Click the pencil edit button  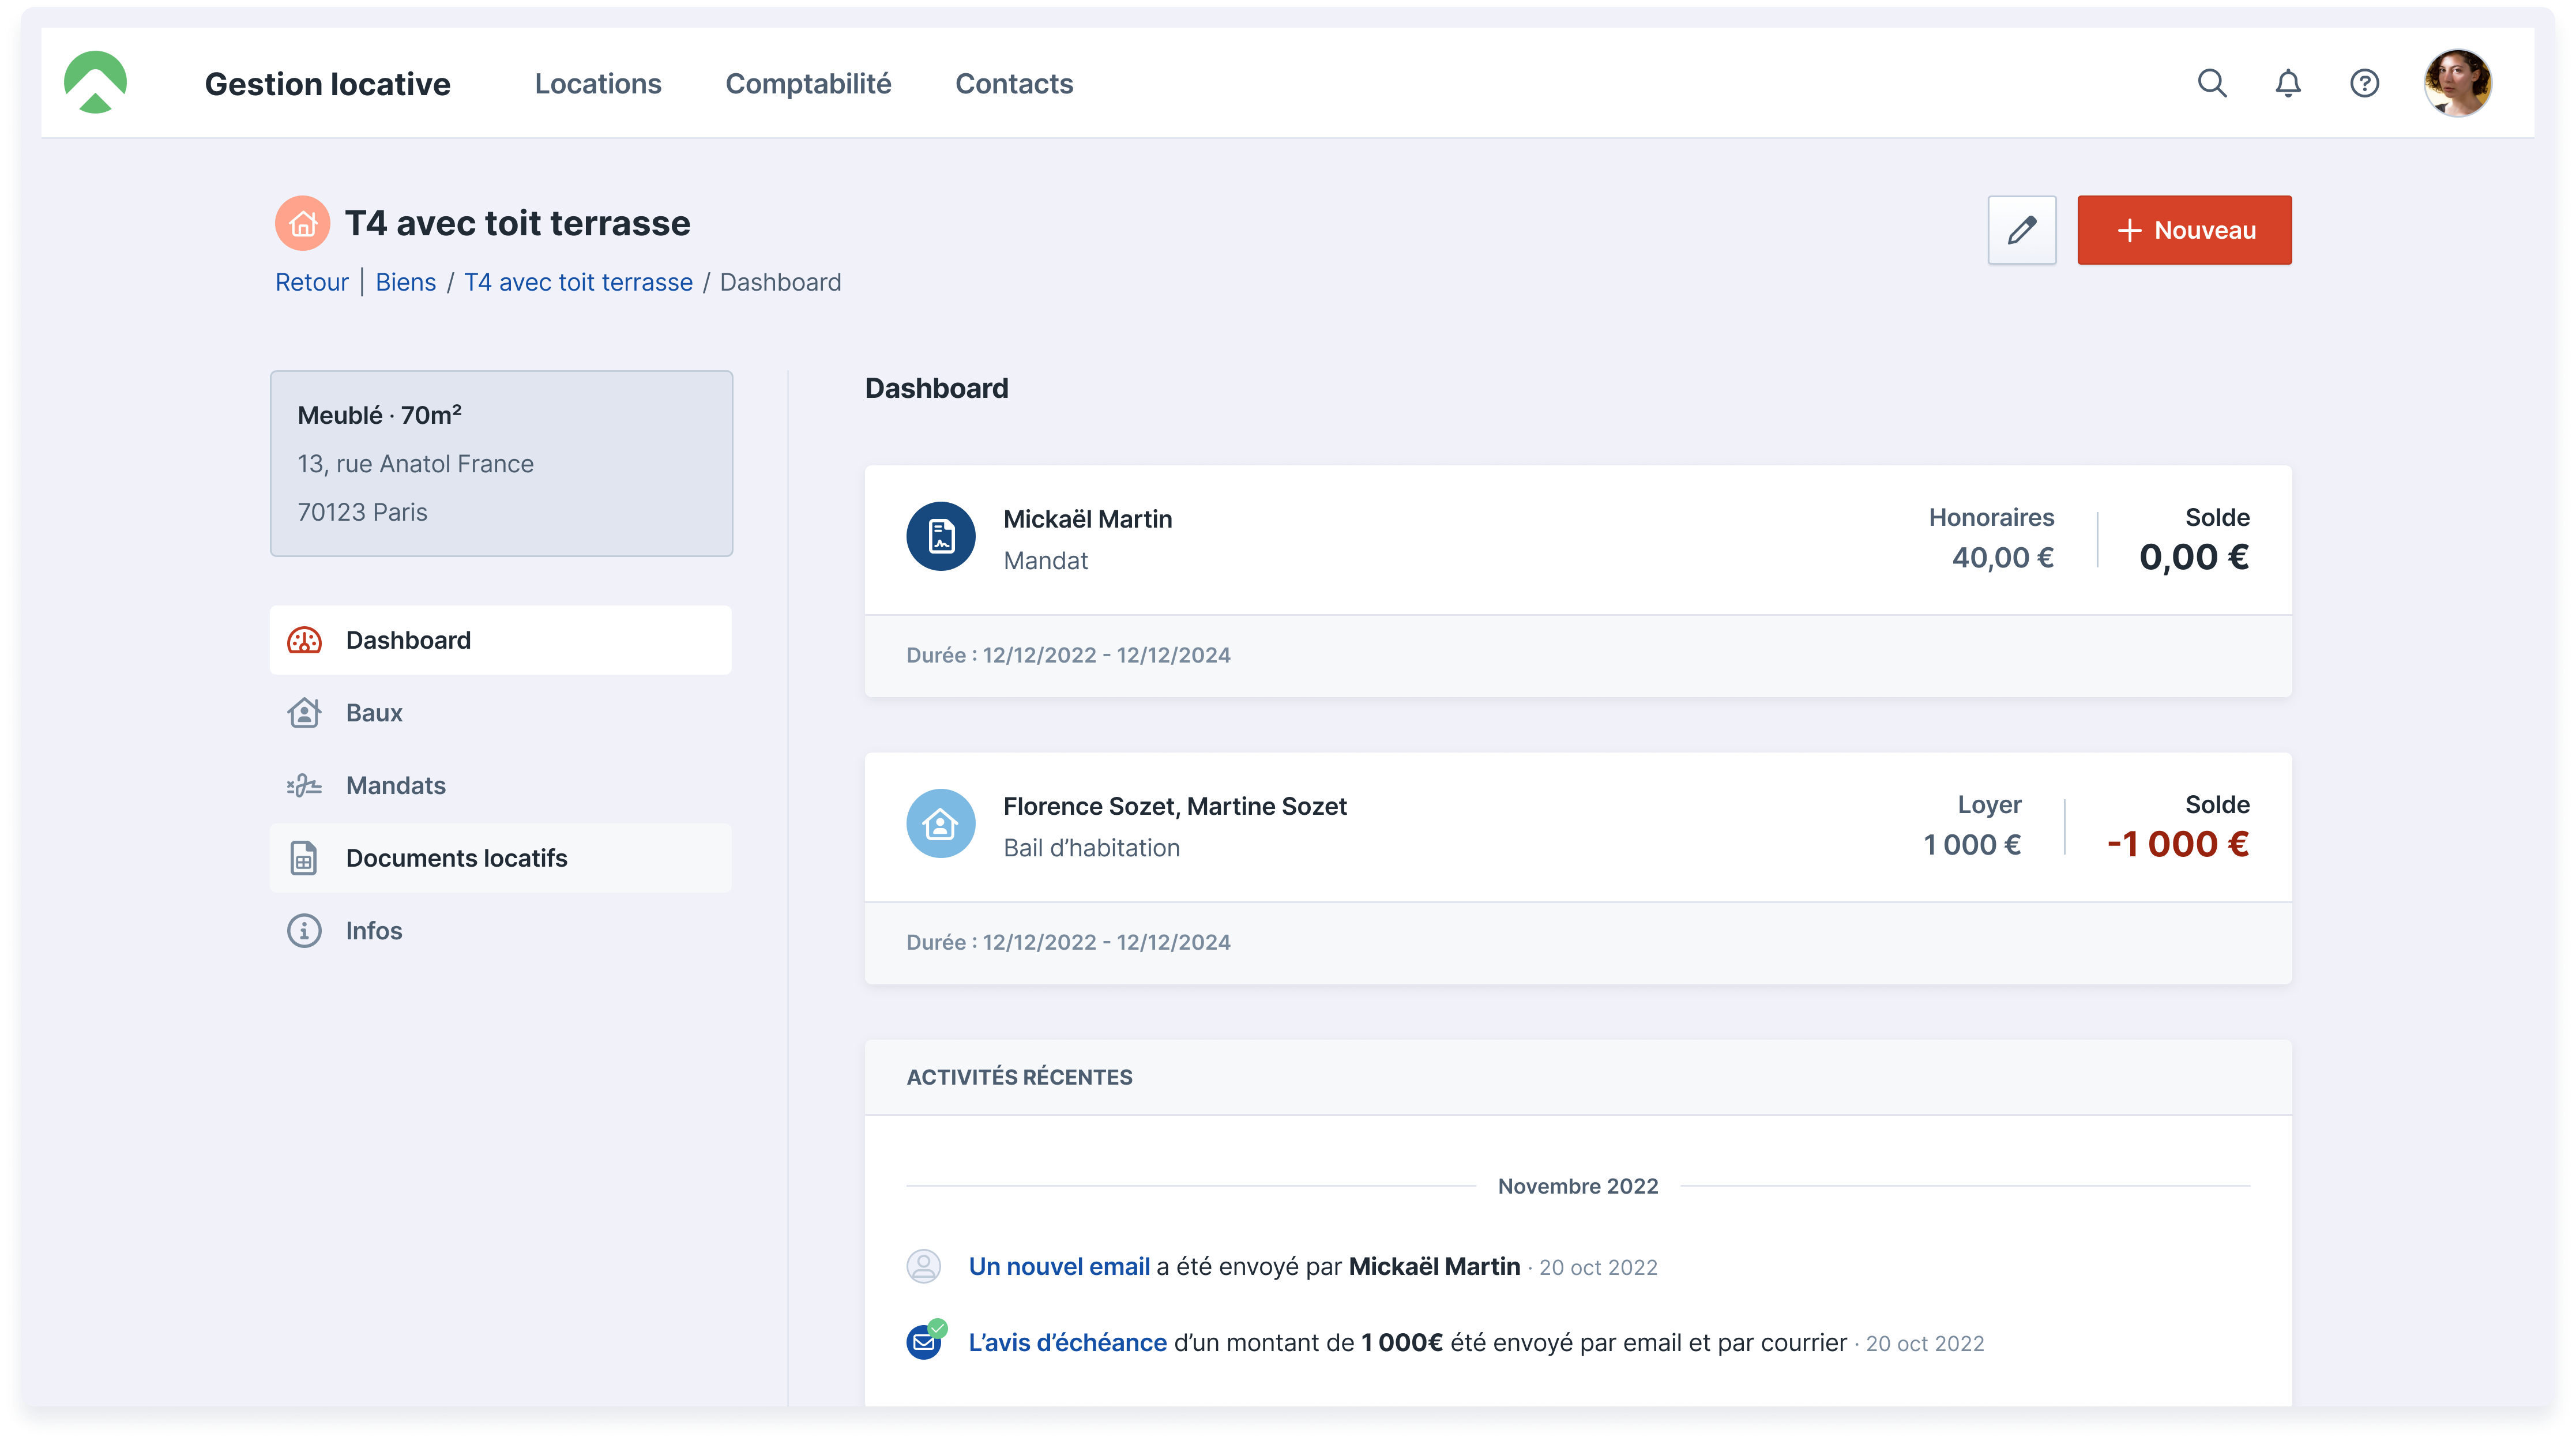pos(2021,230)
